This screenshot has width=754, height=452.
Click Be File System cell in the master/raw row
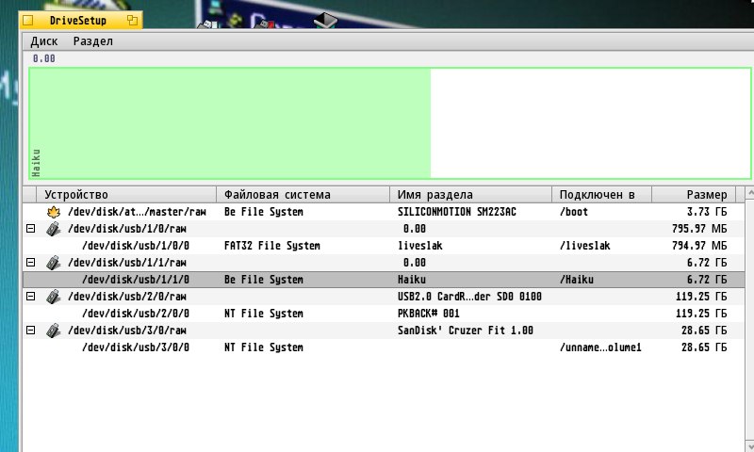pos(264,212)
